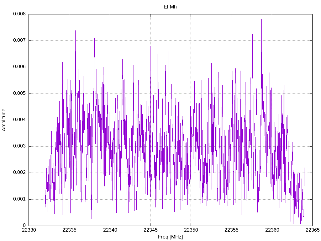321x241 pixels.
Task: Click the tallest spectrum peak near 22359 MHz
Action: coord(261,19)
